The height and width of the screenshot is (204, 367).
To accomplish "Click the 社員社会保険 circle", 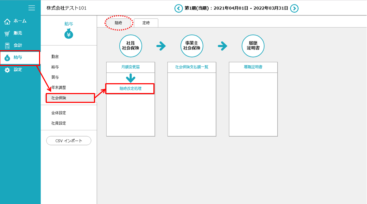I will [131, 46].
